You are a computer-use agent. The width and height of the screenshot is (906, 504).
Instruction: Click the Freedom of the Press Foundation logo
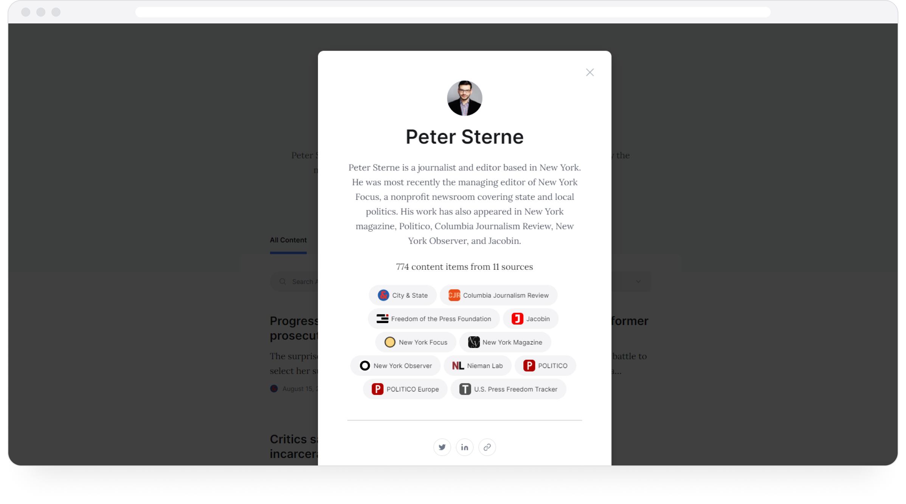[x=382, y=319]
